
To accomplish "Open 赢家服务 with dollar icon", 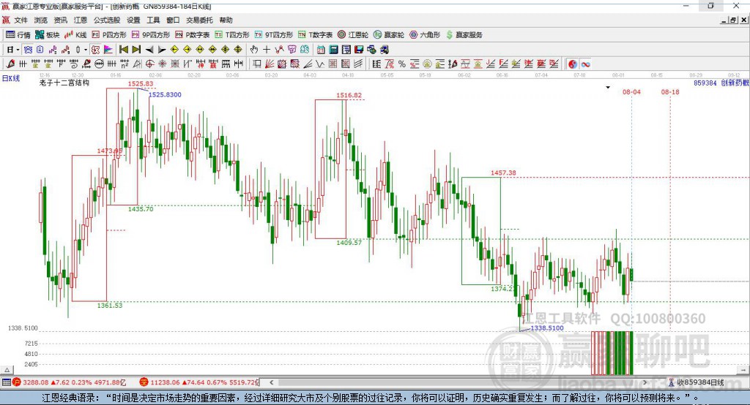I will point(464,35).
